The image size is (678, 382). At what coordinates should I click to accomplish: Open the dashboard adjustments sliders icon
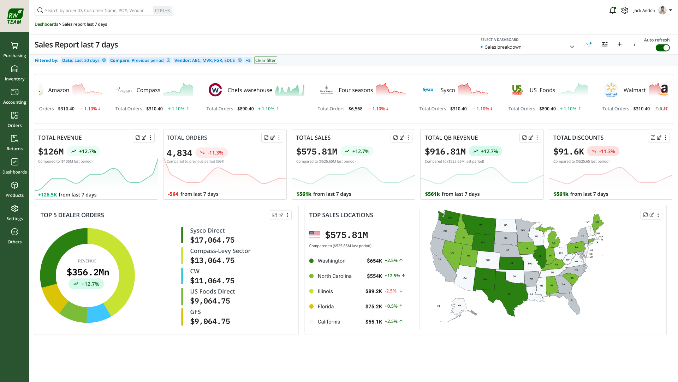tap(605, 44)
